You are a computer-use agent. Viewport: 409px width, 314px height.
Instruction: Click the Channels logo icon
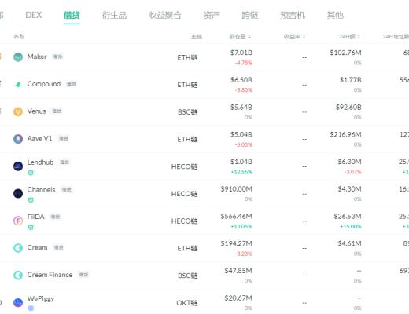pyautogui.click(x=18, y=193)
